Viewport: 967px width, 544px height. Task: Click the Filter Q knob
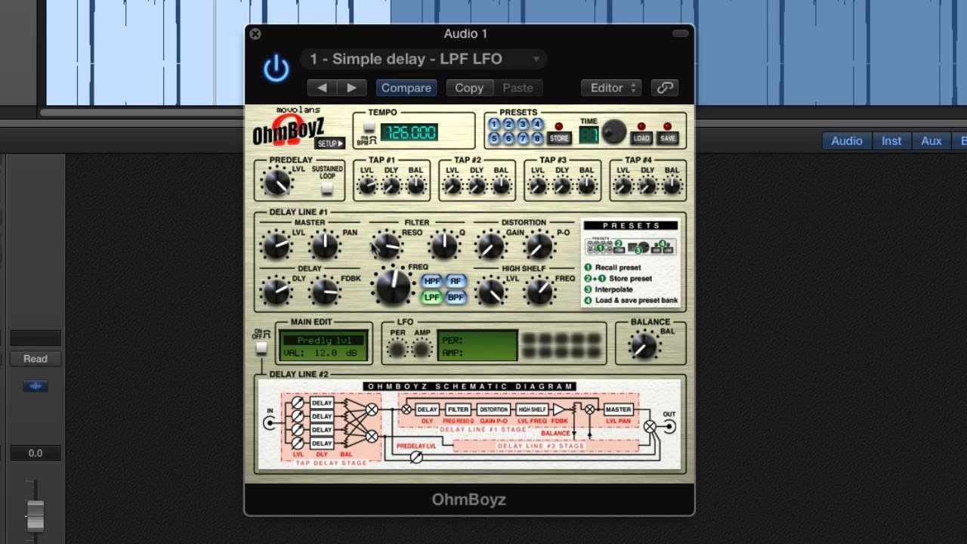[x=444, y=246]
